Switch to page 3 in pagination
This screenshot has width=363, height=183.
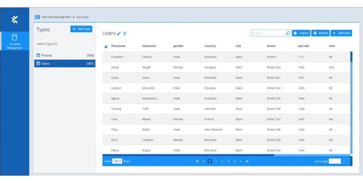coord(222,161)
